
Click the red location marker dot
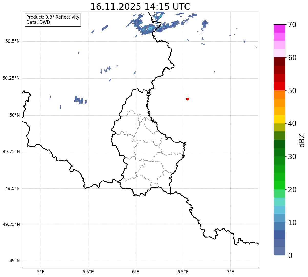(188, 99)
